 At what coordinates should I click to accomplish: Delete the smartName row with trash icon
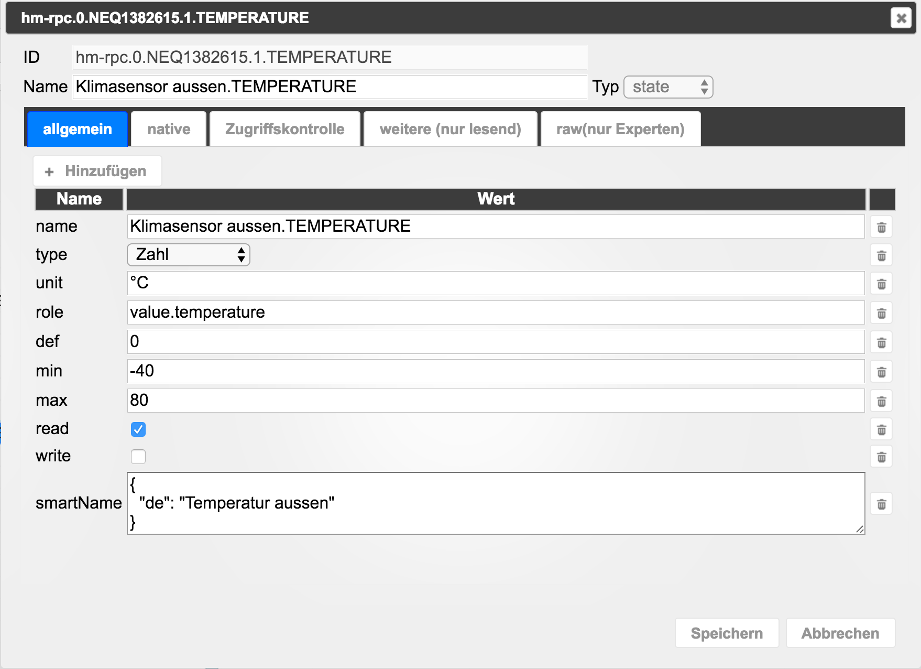(x=881, y=504)
